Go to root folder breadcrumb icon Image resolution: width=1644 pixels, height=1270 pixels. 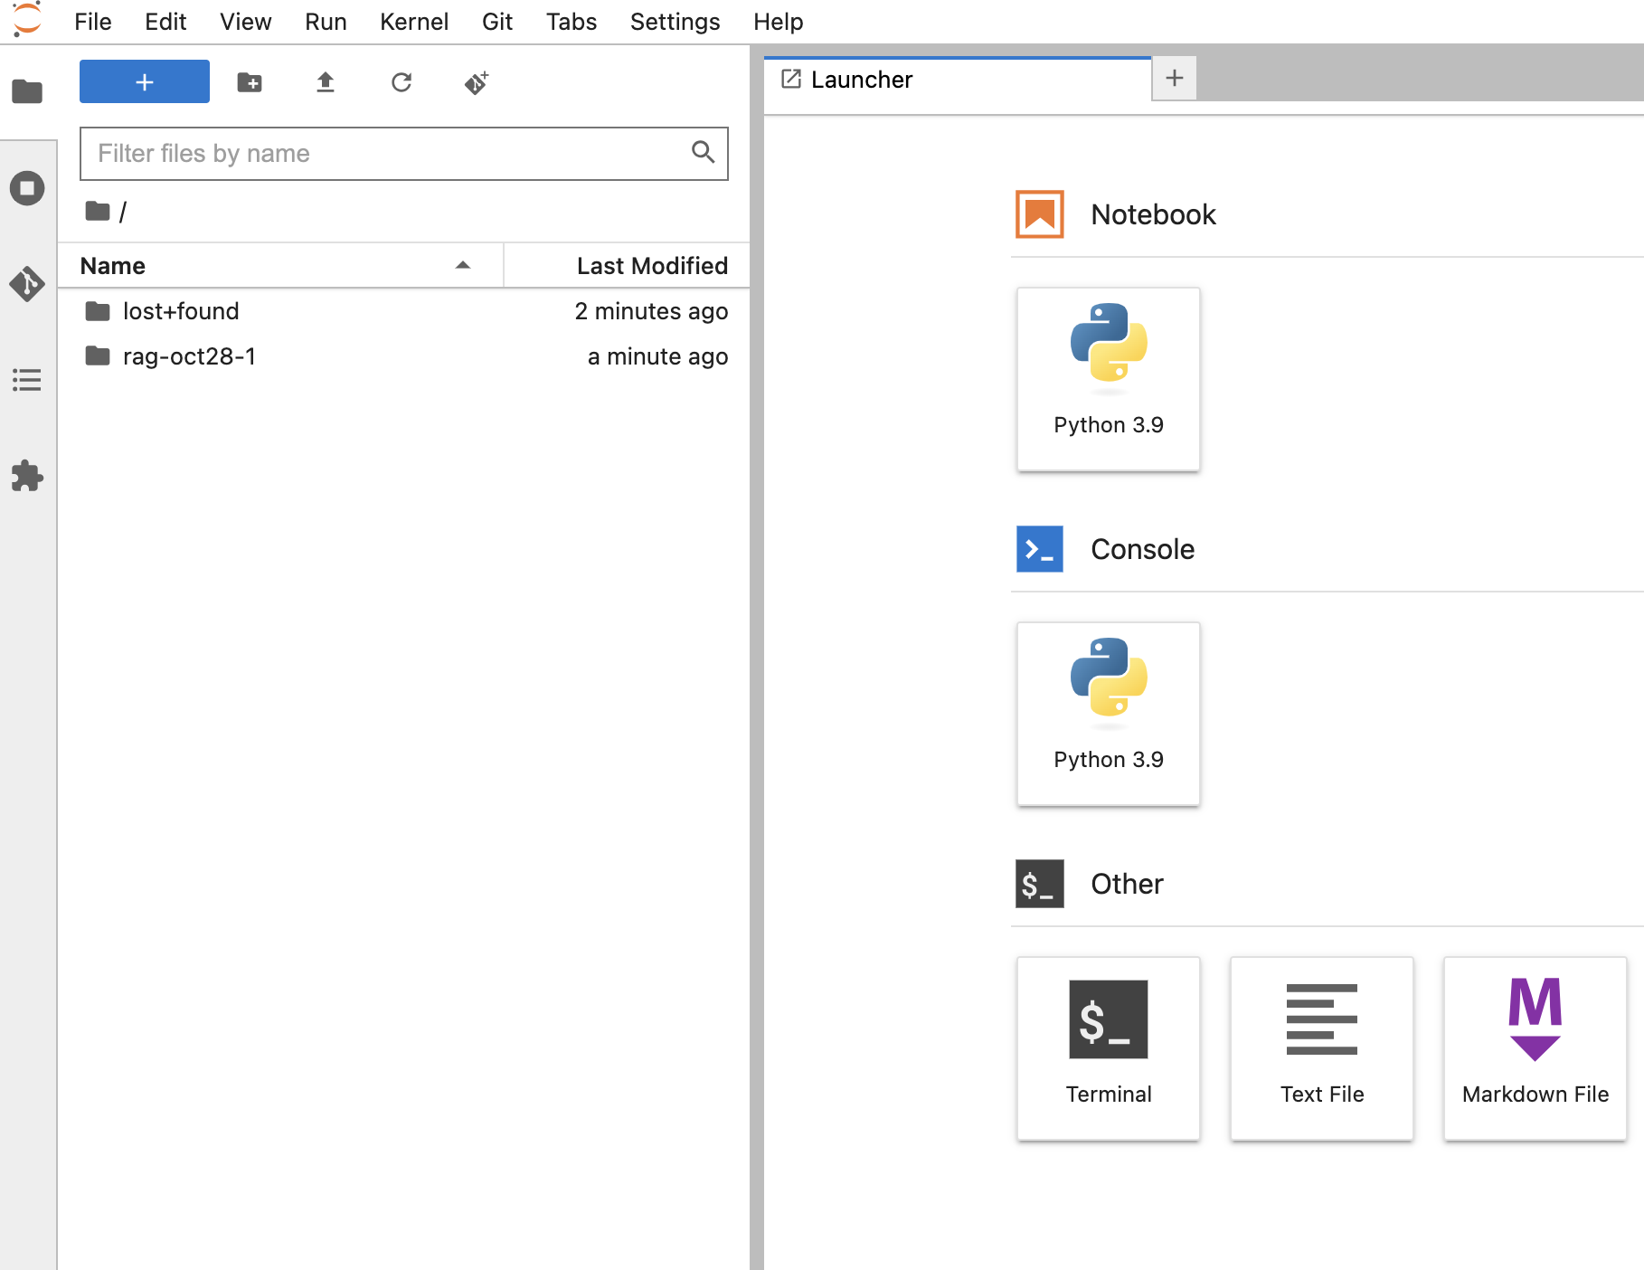(x=98, y=212)
